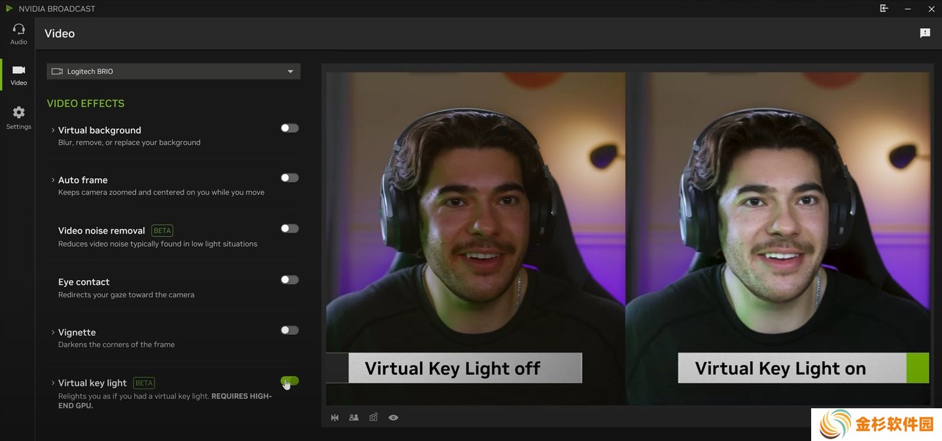Open the Settings page from the sidebar
The width and height of the screenshot is (942, 441).
pos(18,118)
